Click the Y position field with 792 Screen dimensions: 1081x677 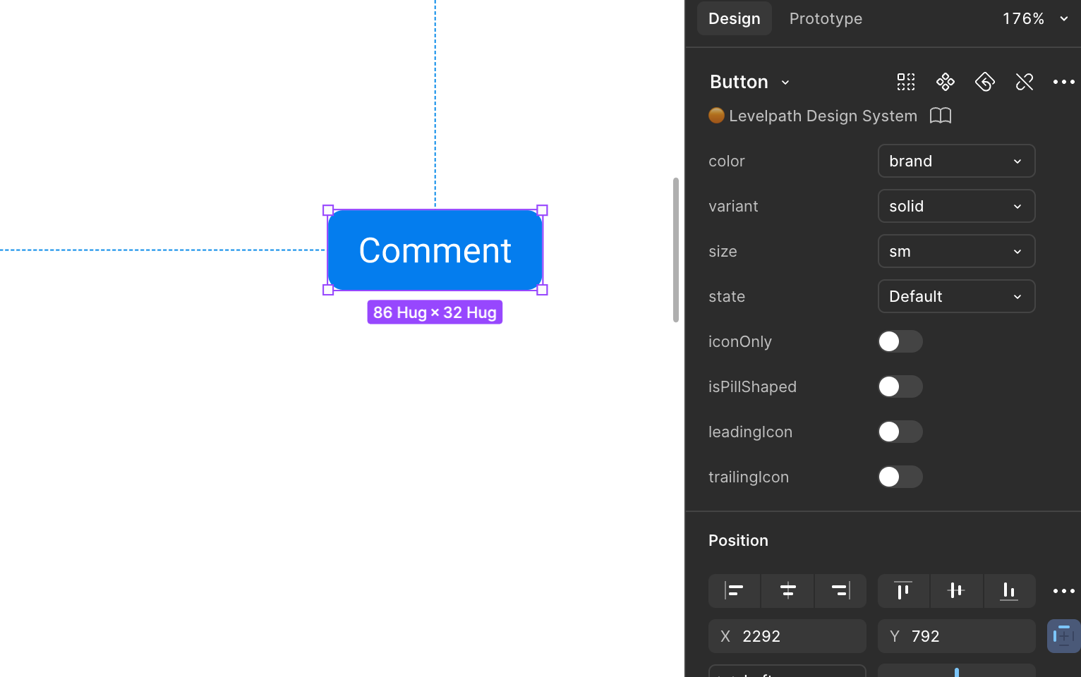tap(957, 636)
